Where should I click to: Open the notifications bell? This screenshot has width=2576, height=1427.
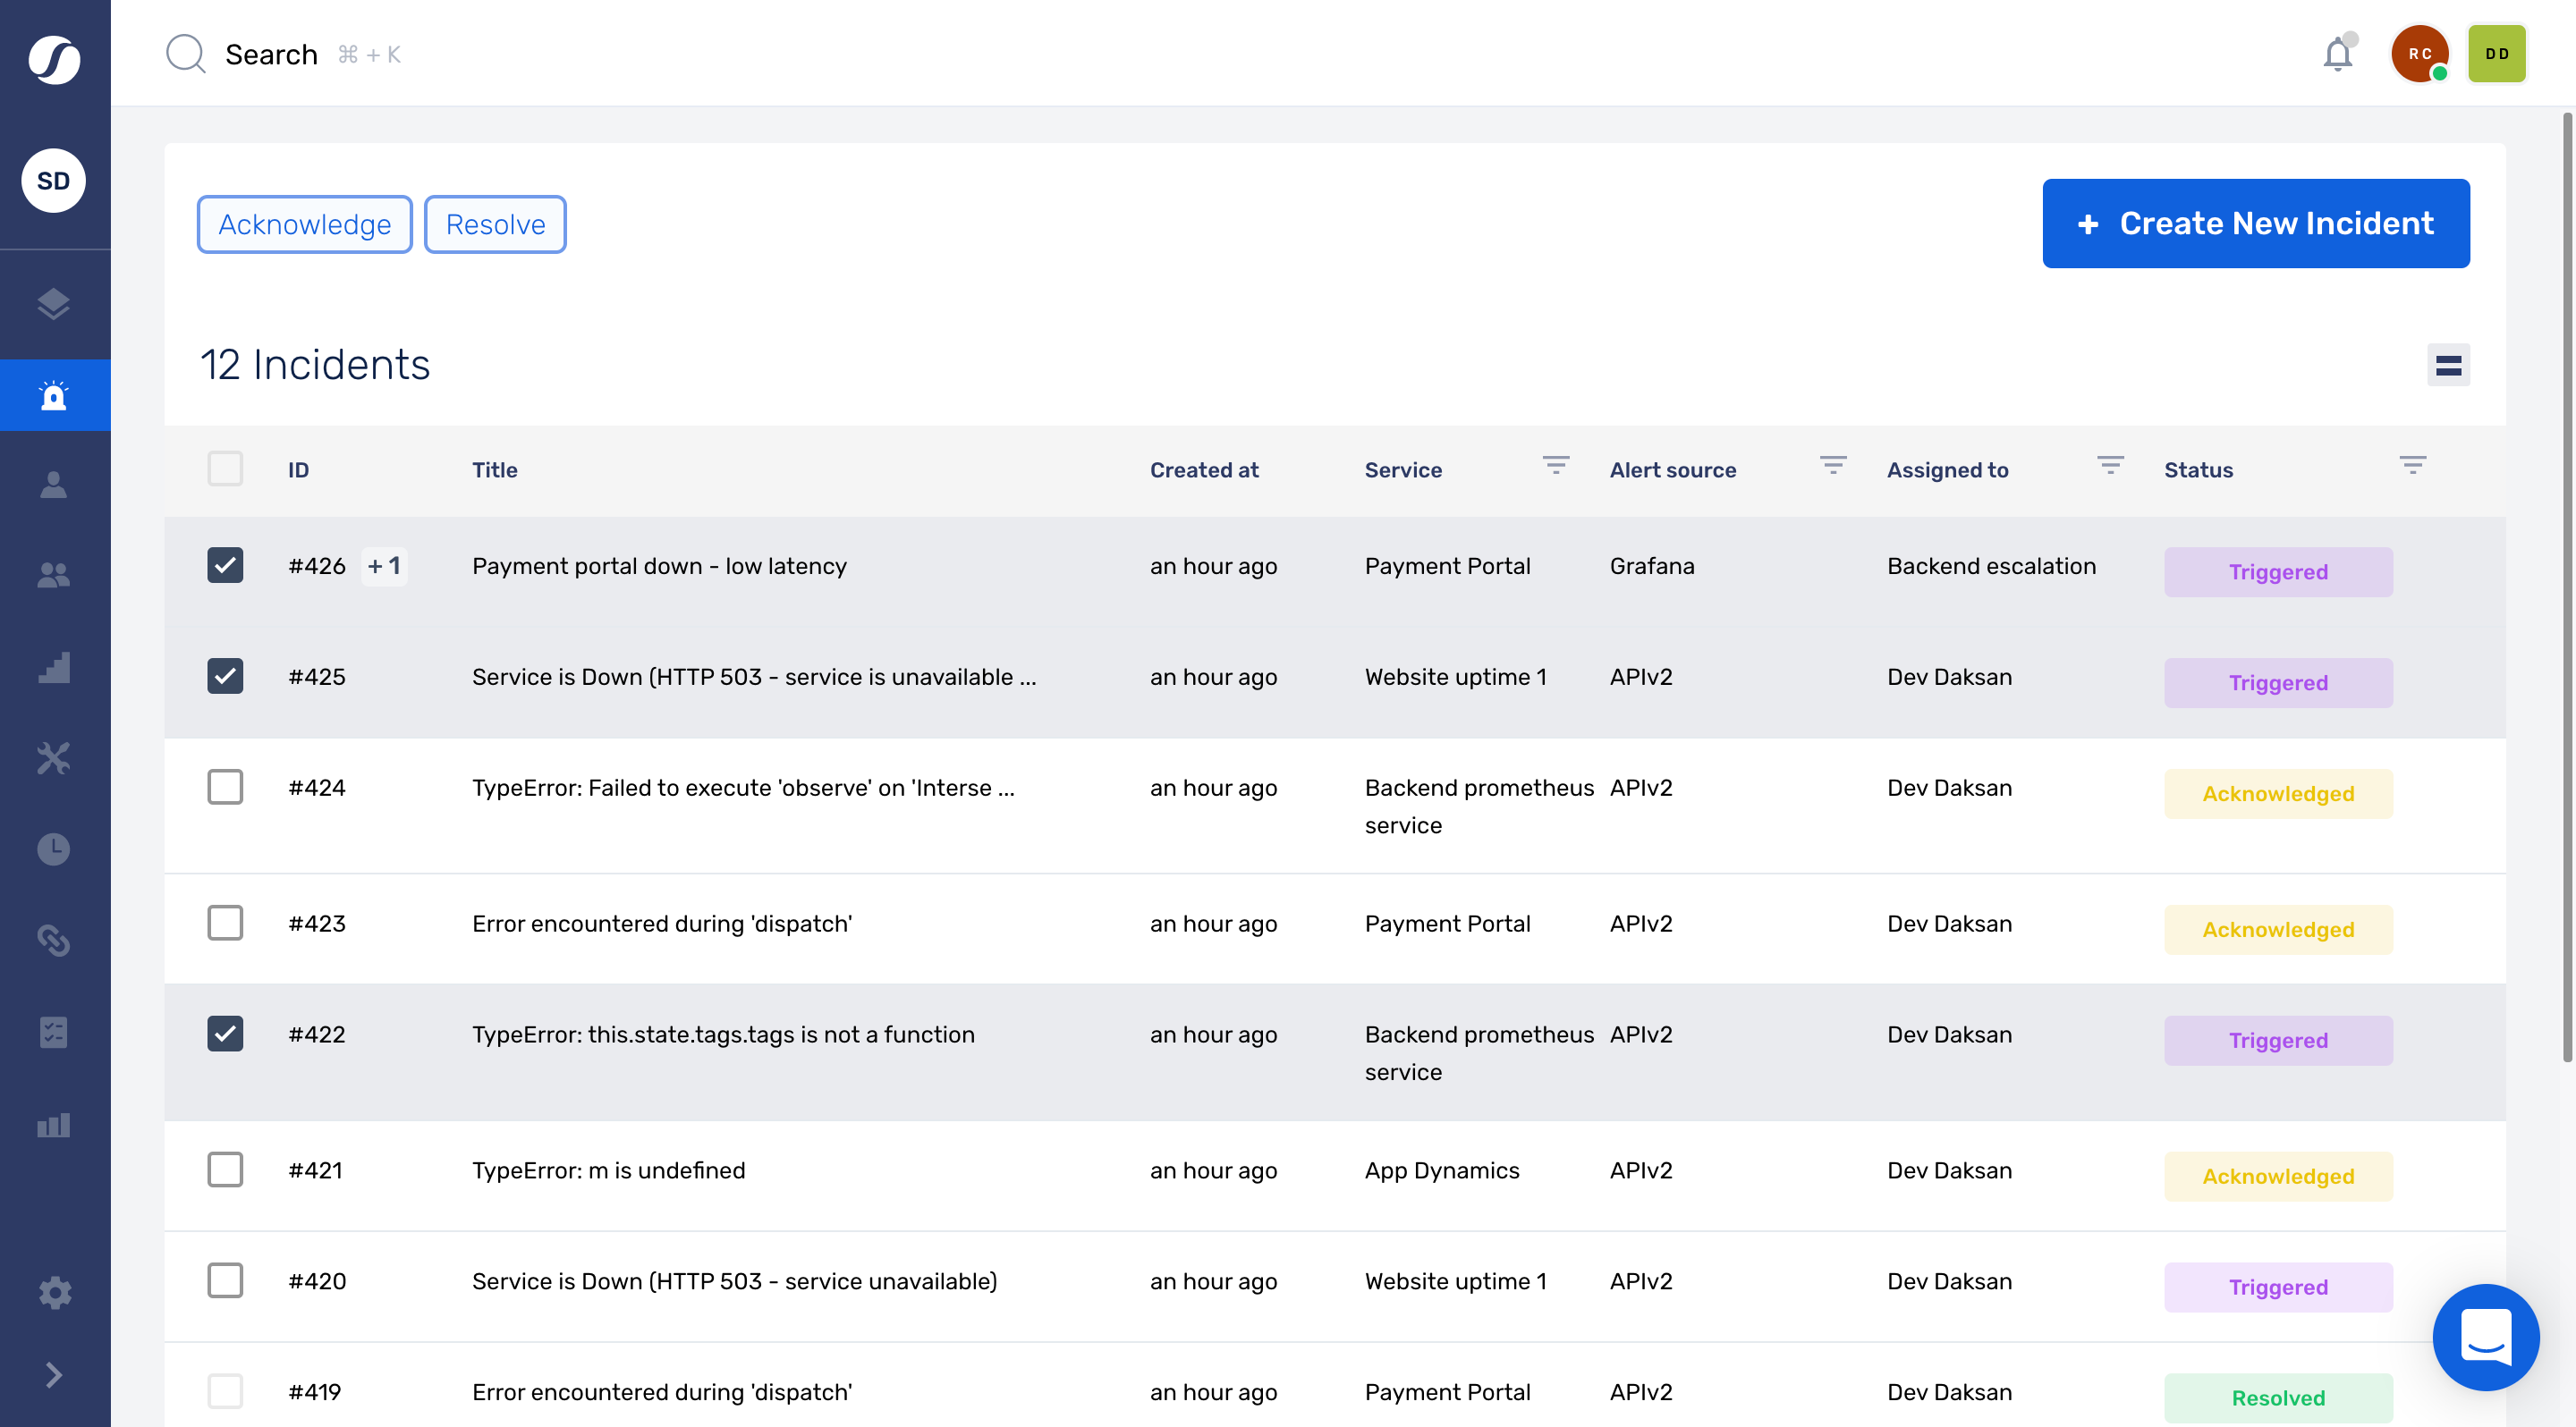pos(2337,54)
